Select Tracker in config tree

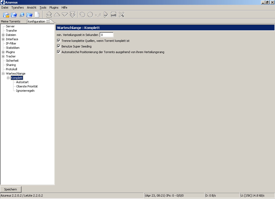pyautogui.click(x=11, y=56)
